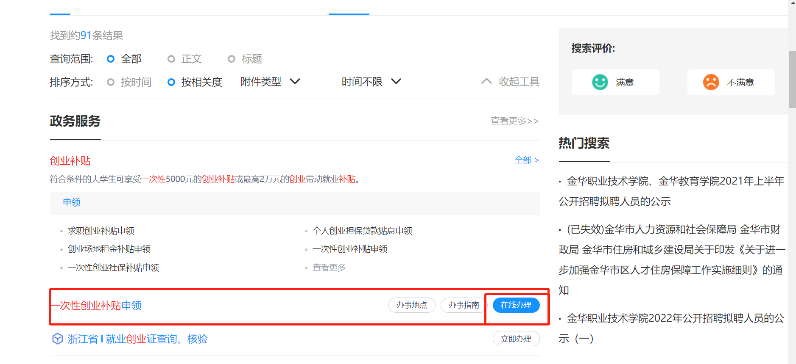
Task: Rate the search as 满意
Action: [615, 82]
